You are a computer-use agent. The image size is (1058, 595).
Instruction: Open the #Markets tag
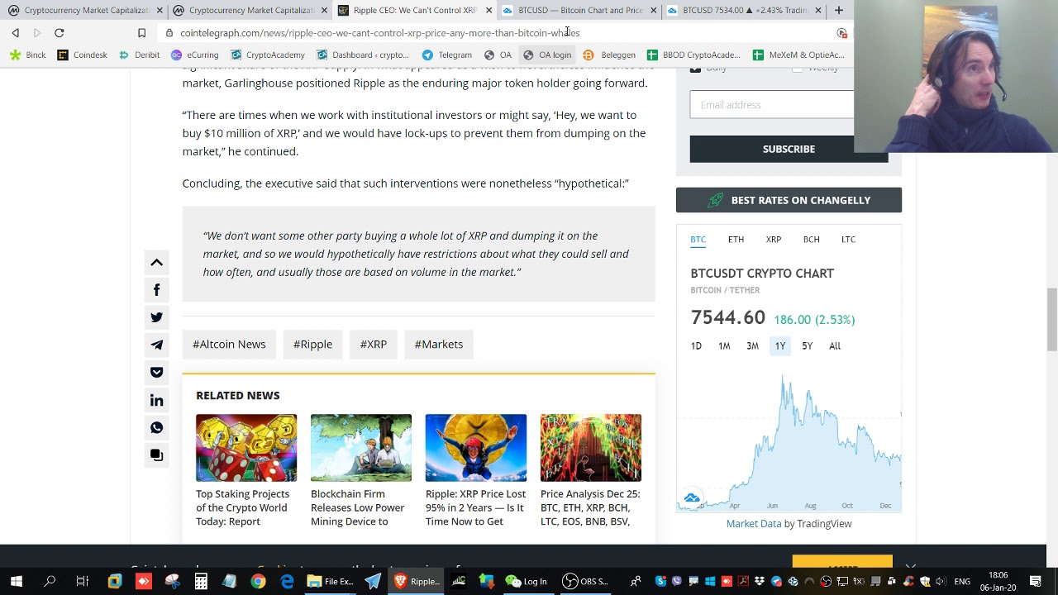(439, 345)
